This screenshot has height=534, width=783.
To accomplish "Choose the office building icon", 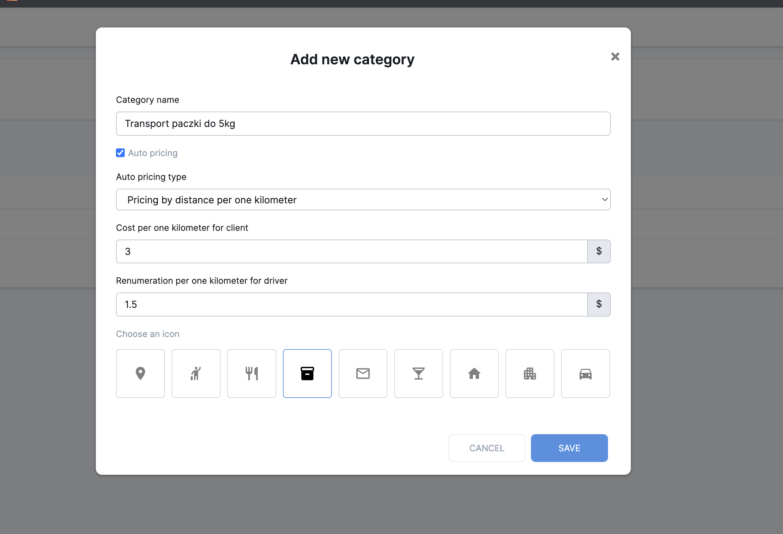I will [529, 374].
